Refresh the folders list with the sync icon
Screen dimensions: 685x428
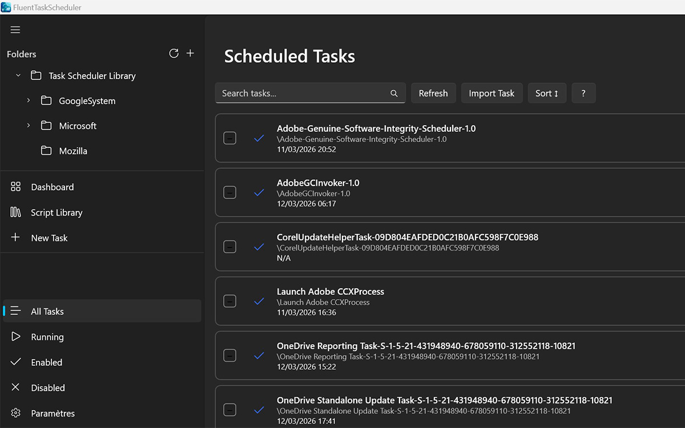[x=174, y=53]
